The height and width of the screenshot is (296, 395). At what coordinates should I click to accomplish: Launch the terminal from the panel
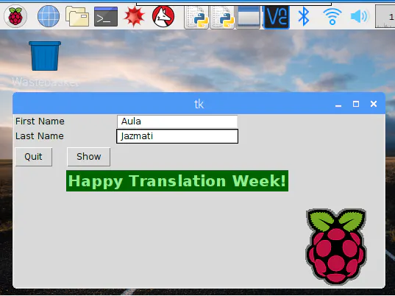106,17
